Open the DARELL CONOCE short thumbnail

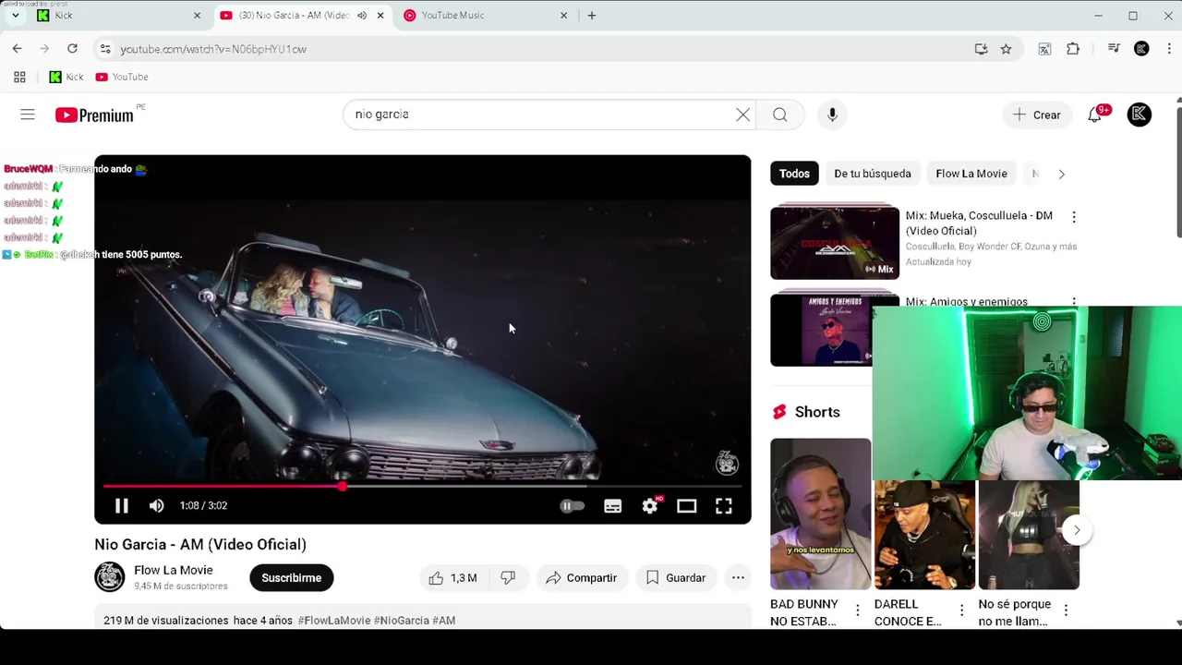pyautogui.click(x=924, y=535)
